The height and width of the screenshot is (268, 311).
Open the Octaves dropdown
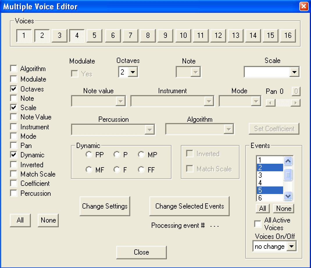[x=133, y=72]
